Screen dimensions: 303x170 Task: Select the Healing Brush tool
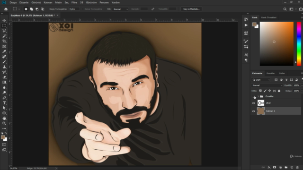4,57
